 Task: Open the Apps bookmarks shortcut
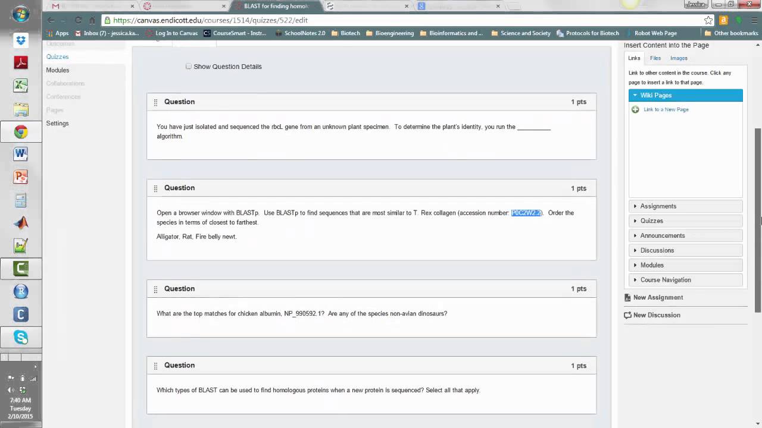(x=58, y=33)
